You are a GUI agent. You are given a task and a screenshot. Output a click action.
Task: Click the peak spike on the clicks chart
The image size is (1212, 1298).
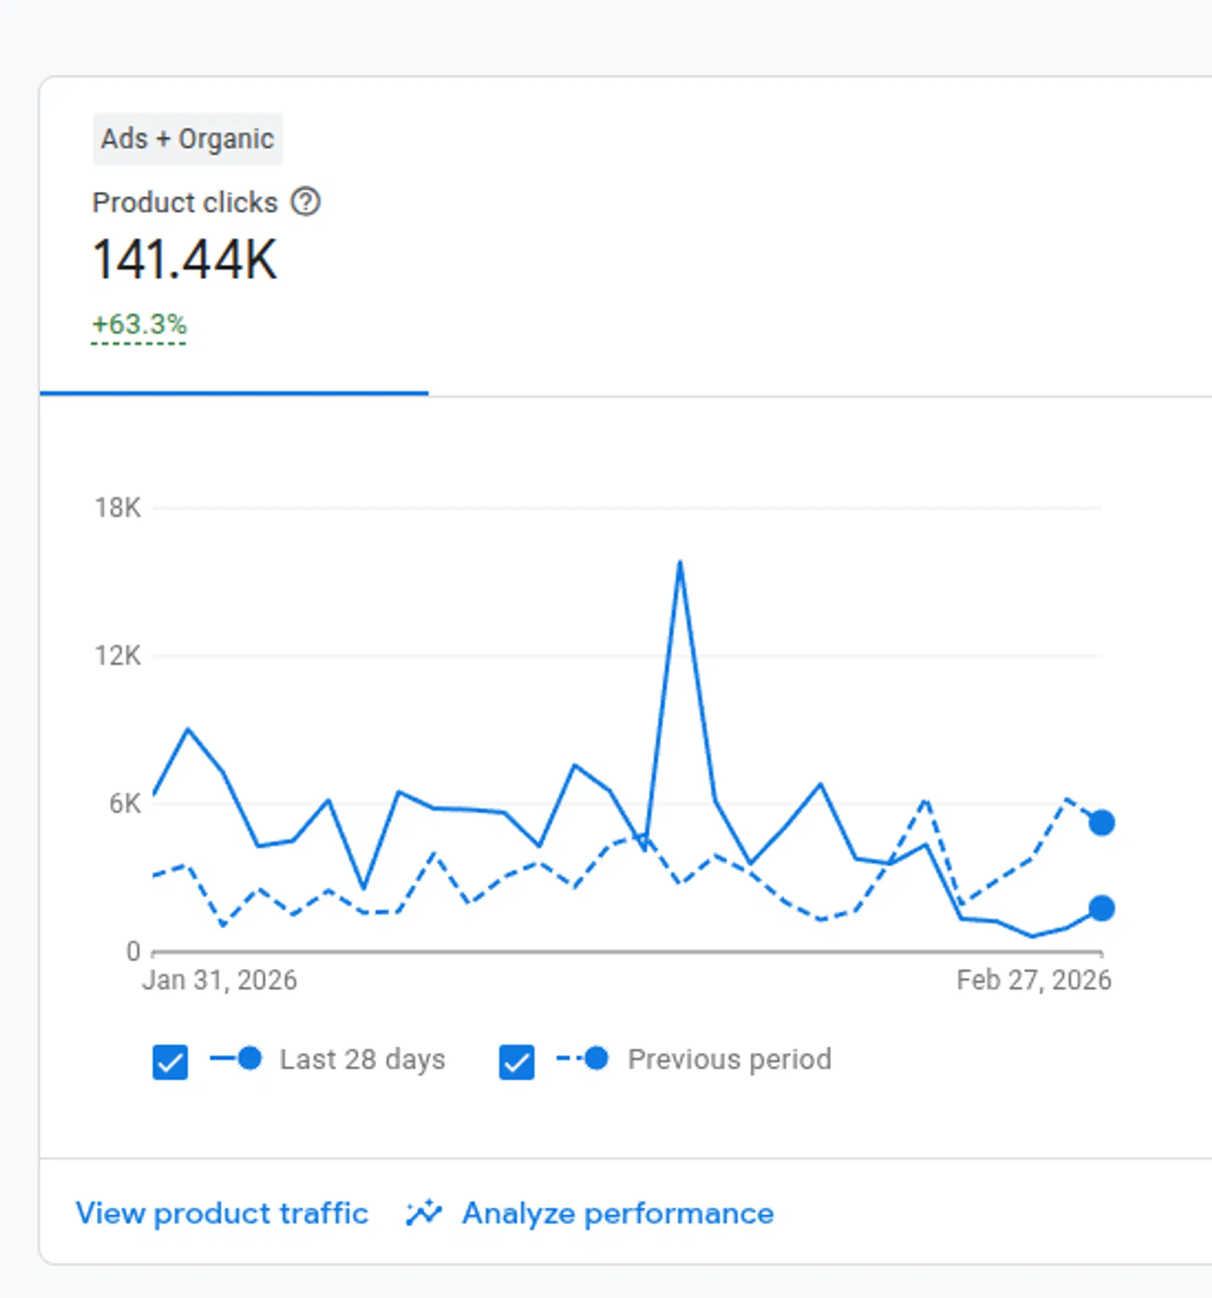680,562
